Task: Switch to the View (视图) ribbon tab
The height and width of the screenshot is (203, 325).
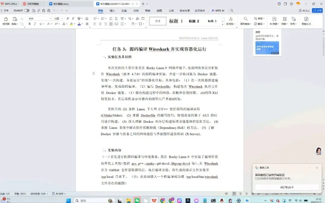Action: click(159, 11)
